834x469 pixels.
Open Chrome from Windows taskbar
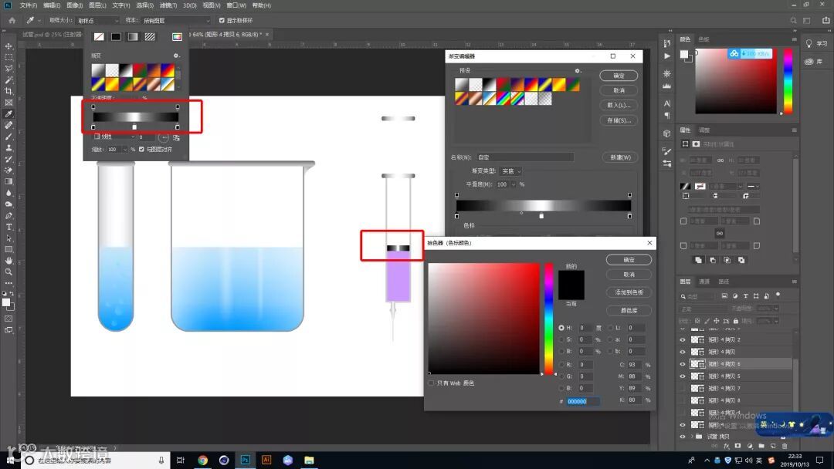click(202, 460)
